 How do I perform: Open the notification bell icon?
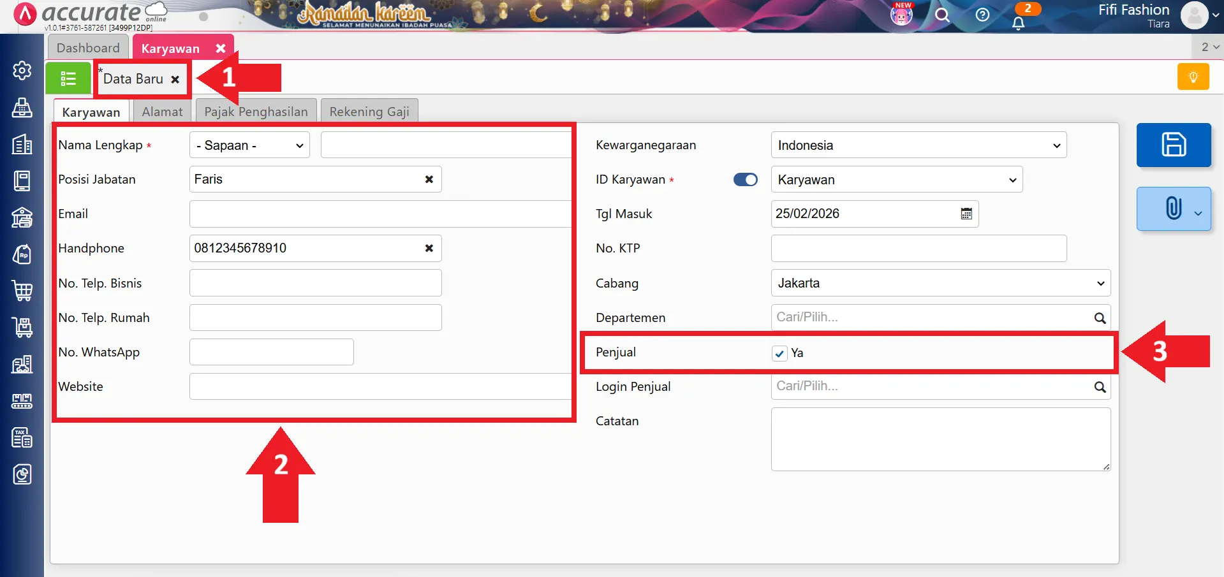pyautogui.click(x=1018, y=23)
